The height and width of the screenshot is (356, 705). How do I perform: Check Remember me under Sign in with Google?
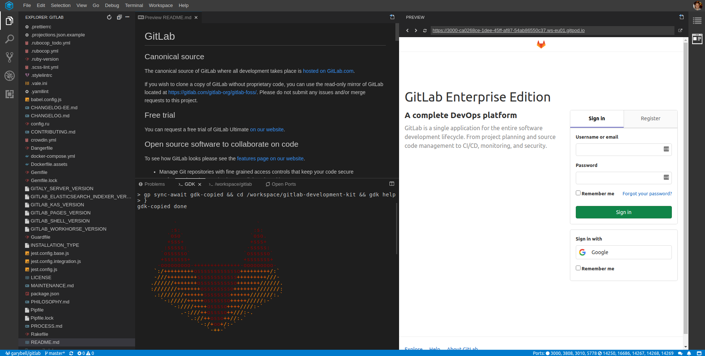point(578,268)
